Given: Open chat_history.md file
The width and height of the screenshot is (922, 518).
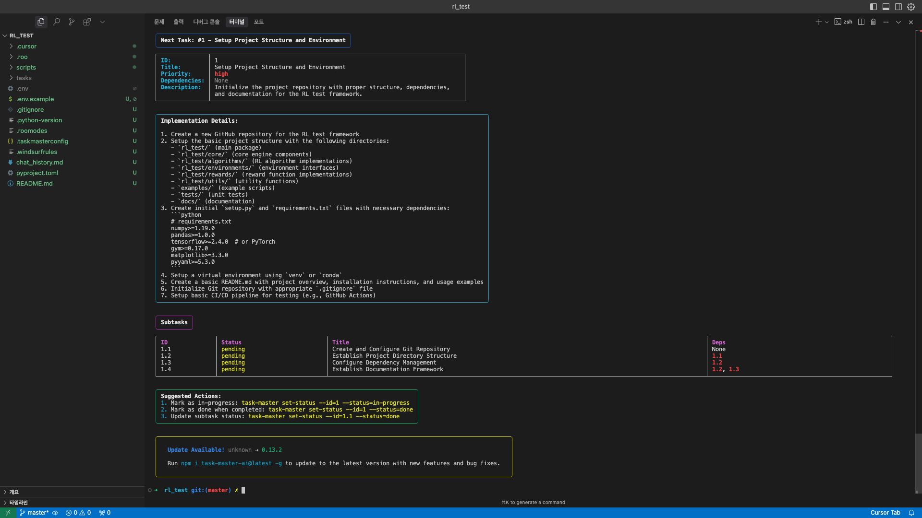Looking at the screenshot, I should pyautogui.click(x=72, y=163).
